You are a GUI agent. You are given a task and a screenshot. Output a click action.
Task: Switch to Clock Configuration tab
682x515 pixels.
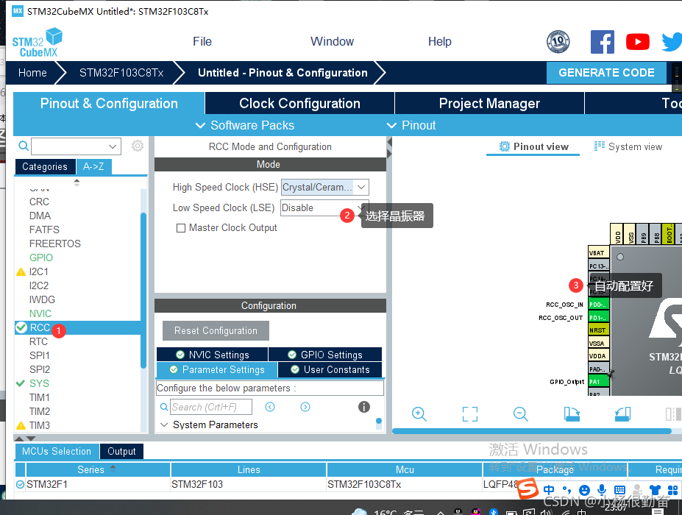299,104
